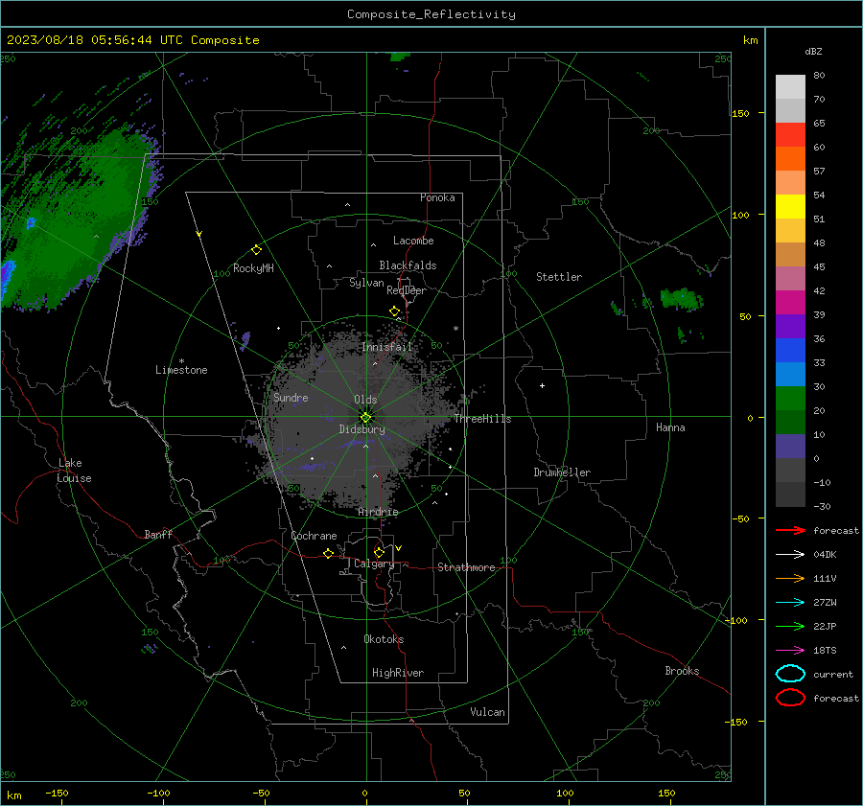863x806 pixels.
Task: Click yellow diamond marker above RockyMH
Action: [x=256, y=250]
